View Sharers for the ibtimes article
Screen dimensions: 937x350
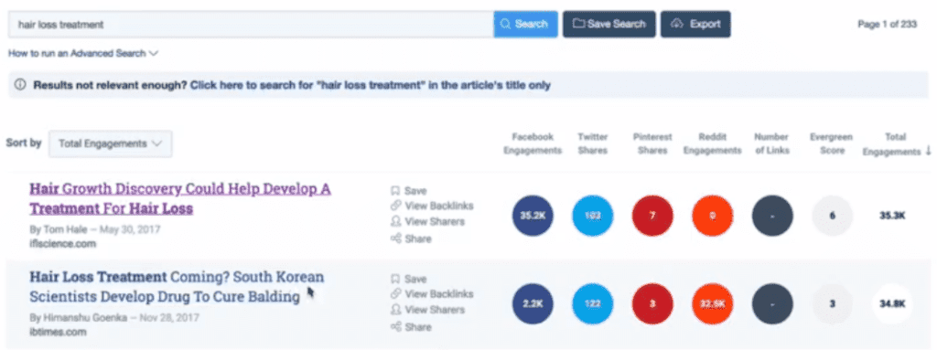[427, 310]
